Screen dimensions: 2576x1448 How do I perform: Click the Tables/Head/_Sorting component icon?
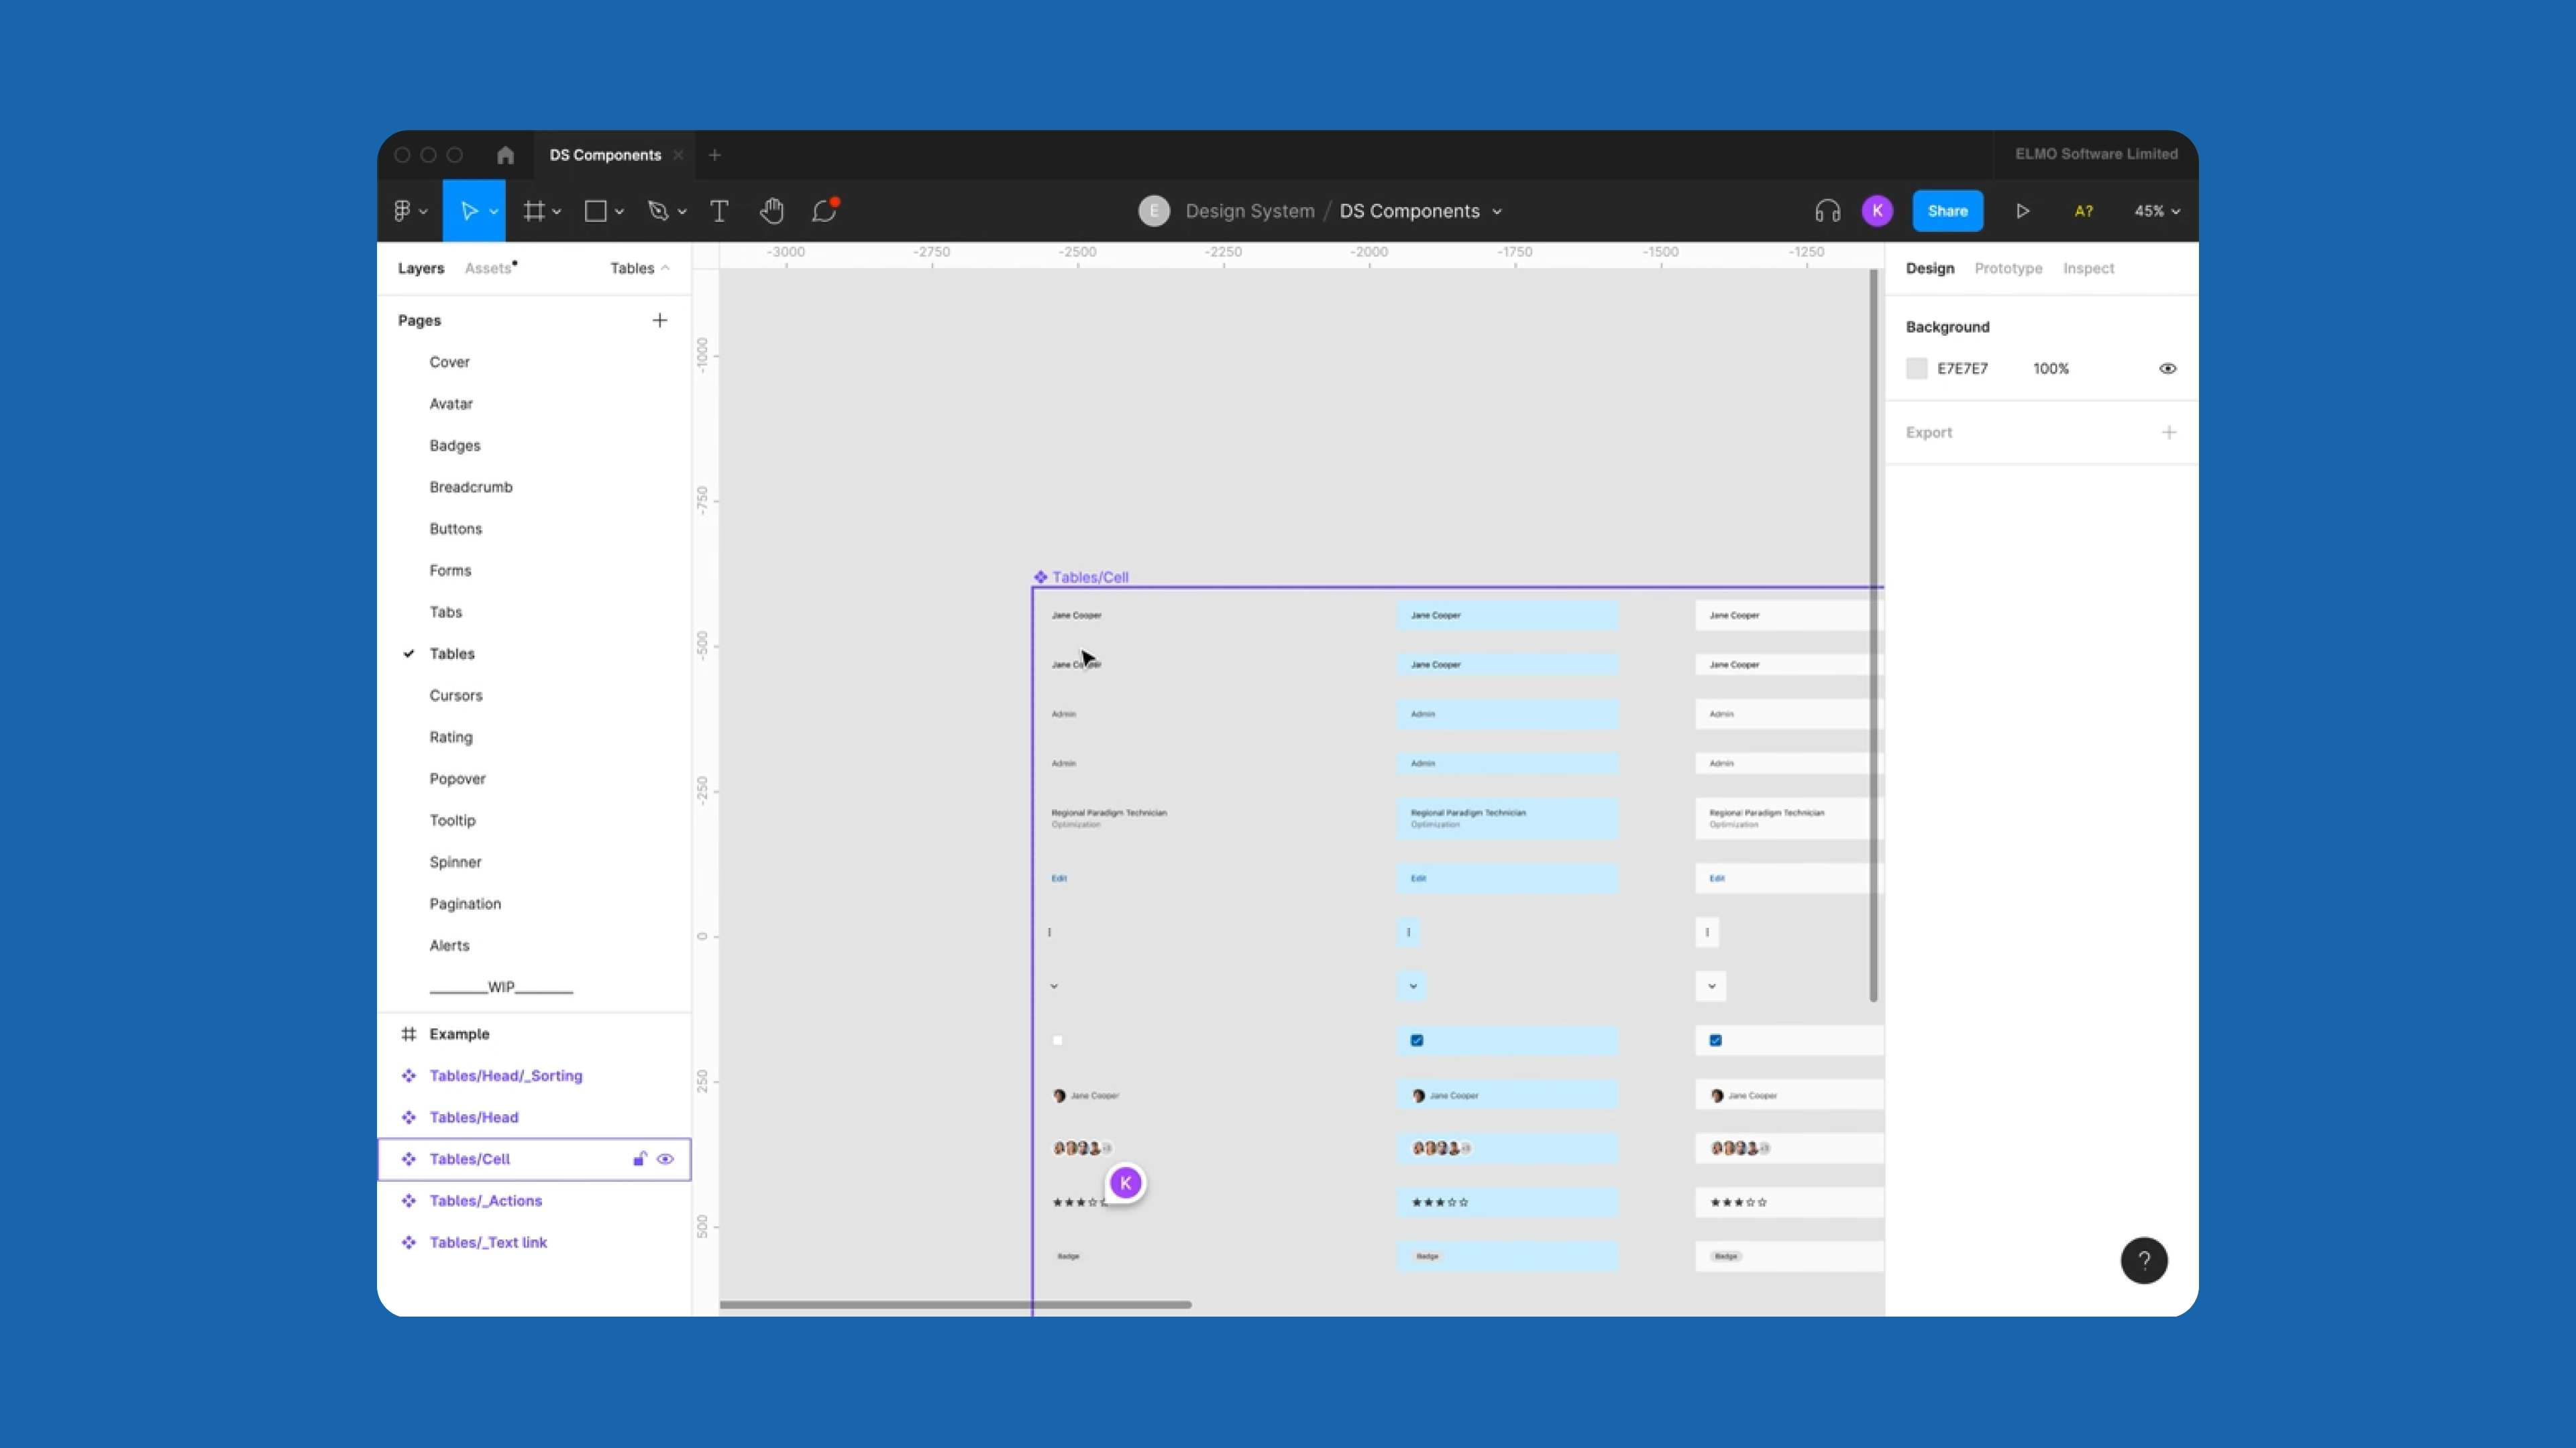tap(408, 1076)
